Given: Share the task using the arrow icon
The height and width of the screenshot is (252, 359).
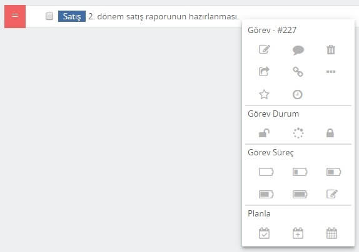Looking at the screenshot, I should click(264, 72).
